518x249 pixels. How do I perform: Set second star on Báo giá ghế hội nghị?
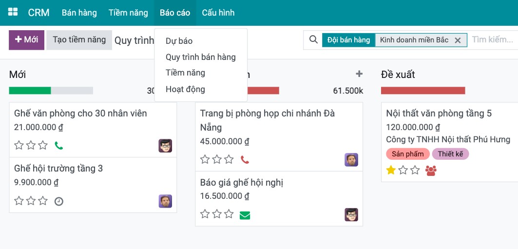[217, 214]
